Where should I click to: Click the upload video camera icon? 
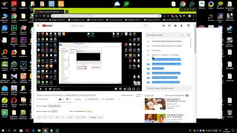click(163, 25)
